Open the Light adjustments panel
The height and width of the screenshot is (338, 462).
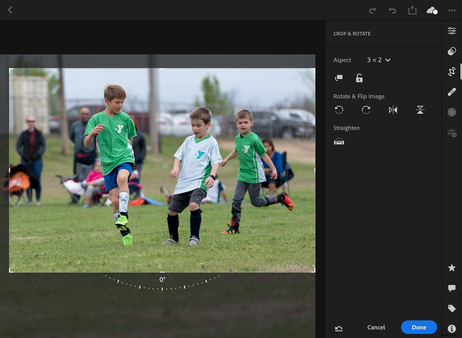point(452,31)
